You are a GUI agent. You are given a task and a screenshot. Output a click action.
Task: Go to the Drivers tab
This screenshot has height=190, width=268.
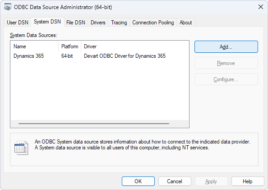pos(98,23)
